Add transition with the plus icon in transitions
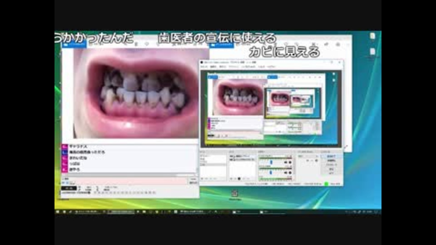The width and height of the screenshot is (436, 245). click(x=307, y=161)
